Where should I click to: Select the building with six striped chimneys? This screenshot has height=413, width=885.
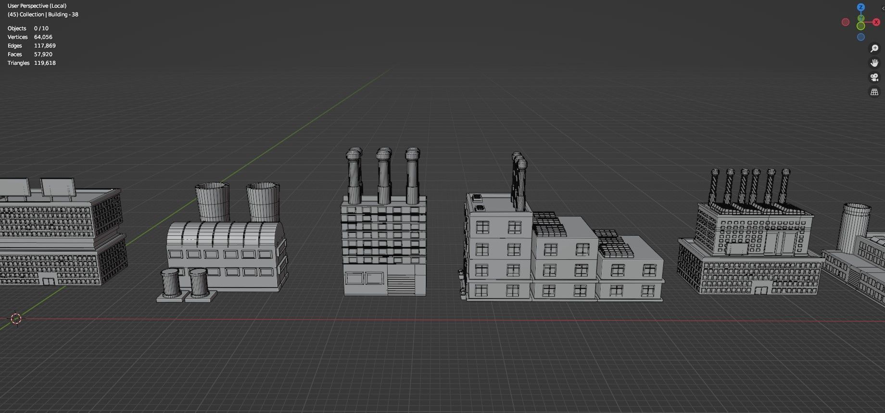coord(750,232)
